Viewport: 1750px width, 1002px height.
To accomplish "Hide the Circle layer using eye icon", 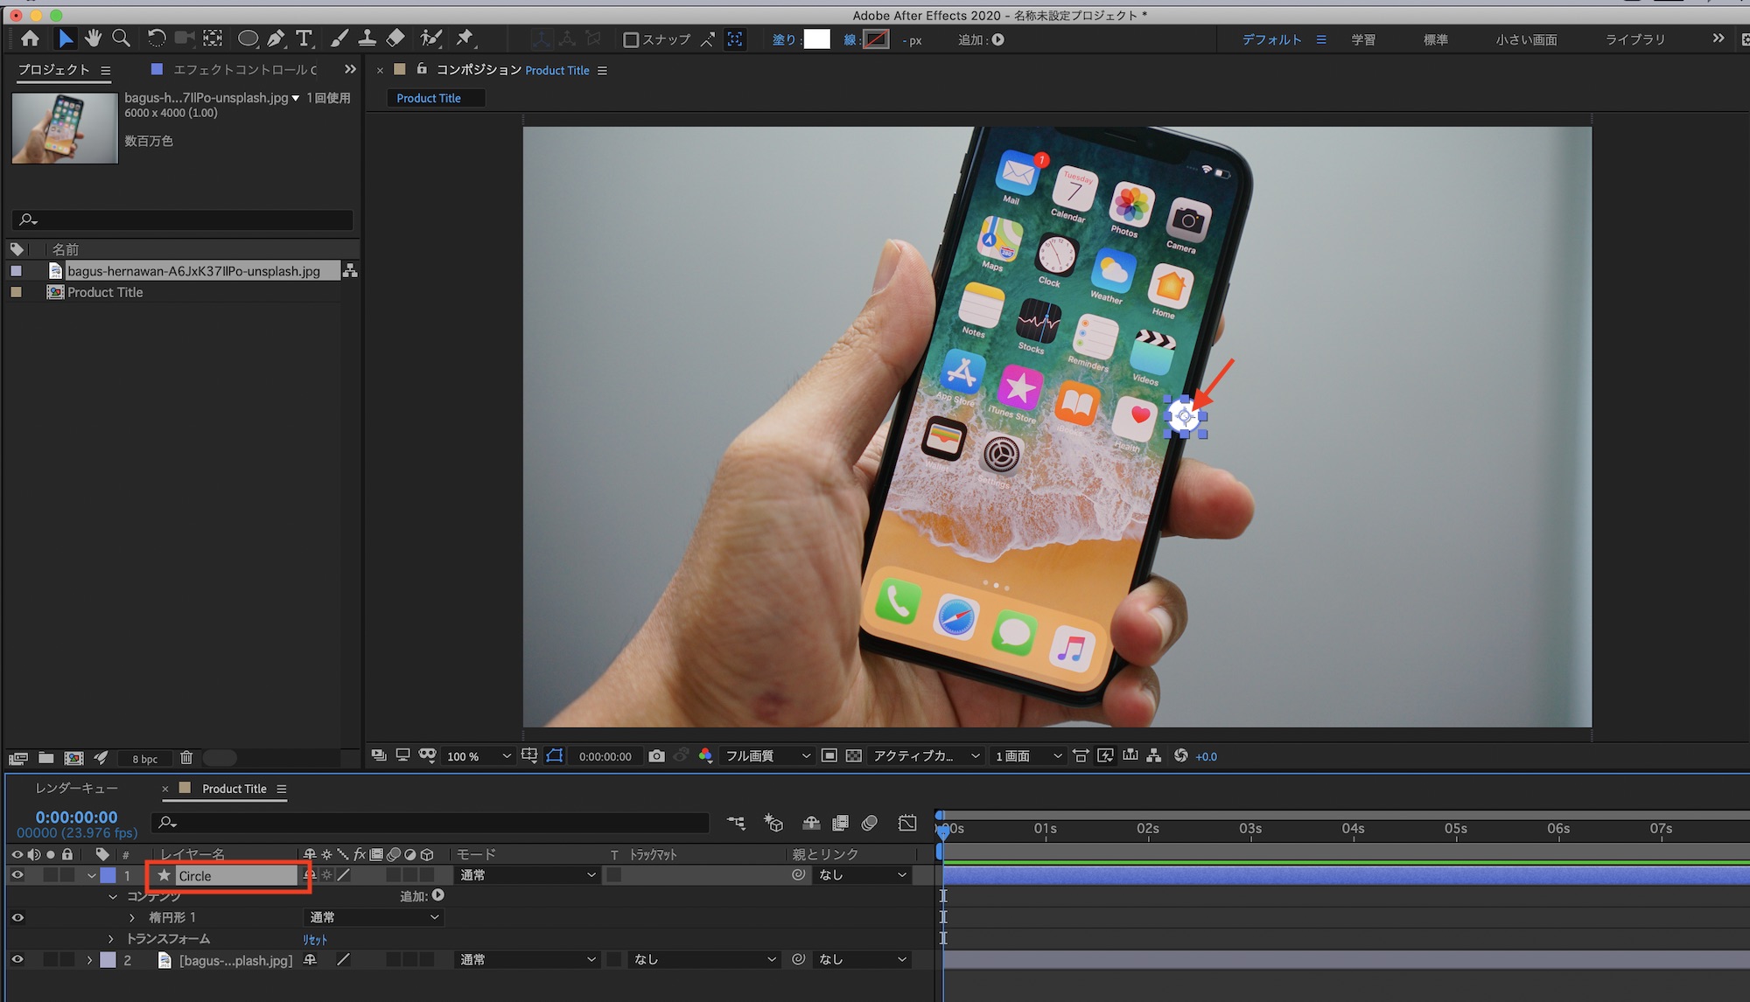I will pos(17,875).
